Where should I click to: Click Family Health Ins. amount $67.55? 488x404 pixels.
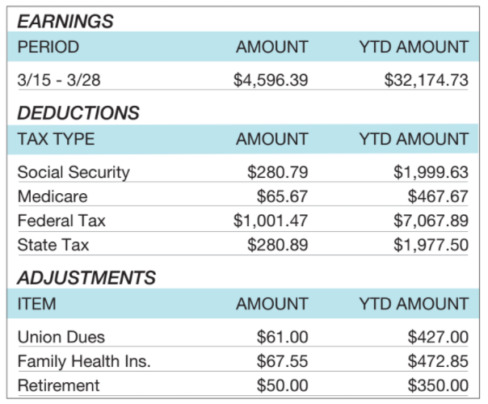pyautogui.click(x=282, y=361)
